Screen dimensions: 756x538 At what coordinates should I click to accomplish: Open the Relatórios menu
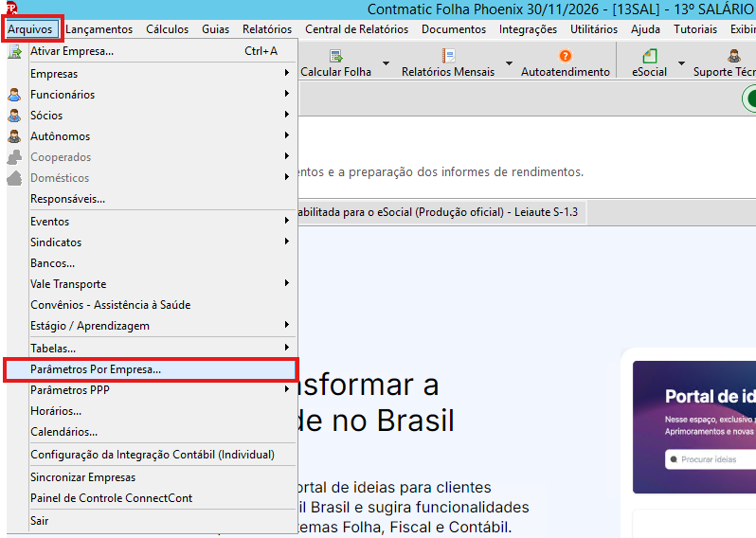(267, 29)
